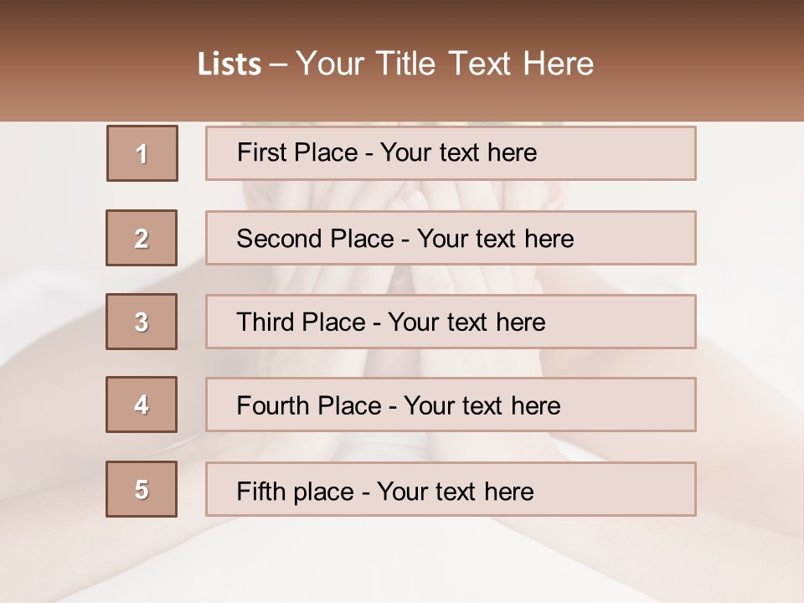Image resolution: width=804 pixels, height=603 pixels.
Task: Select the number 4 box
Action: (x=142, y=405)
